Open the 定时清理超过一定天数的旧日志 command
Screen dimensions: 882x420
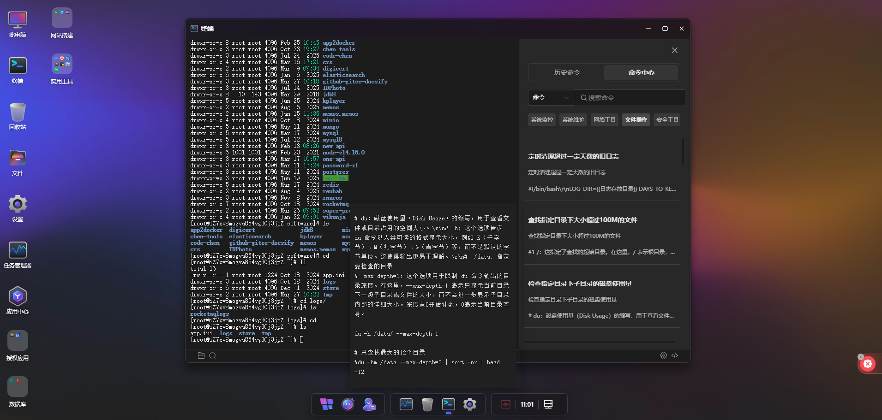[x=573, y=157]
